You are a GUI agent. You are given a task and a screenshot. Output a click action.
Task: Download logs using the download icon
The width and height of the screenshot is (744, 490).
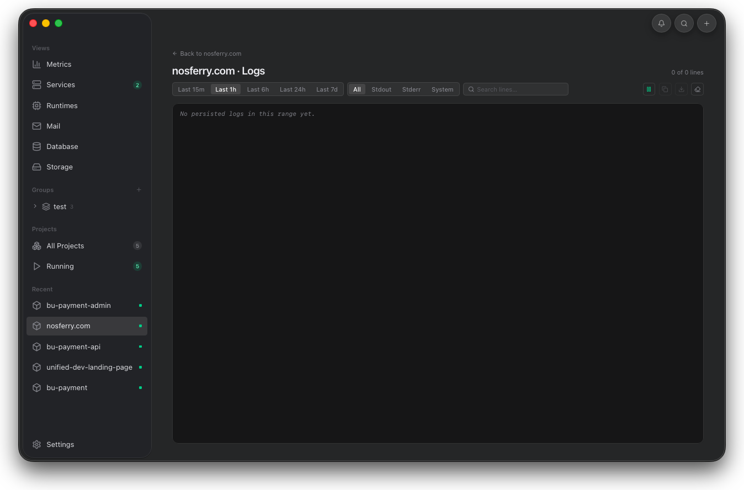(x=681, y=89)
